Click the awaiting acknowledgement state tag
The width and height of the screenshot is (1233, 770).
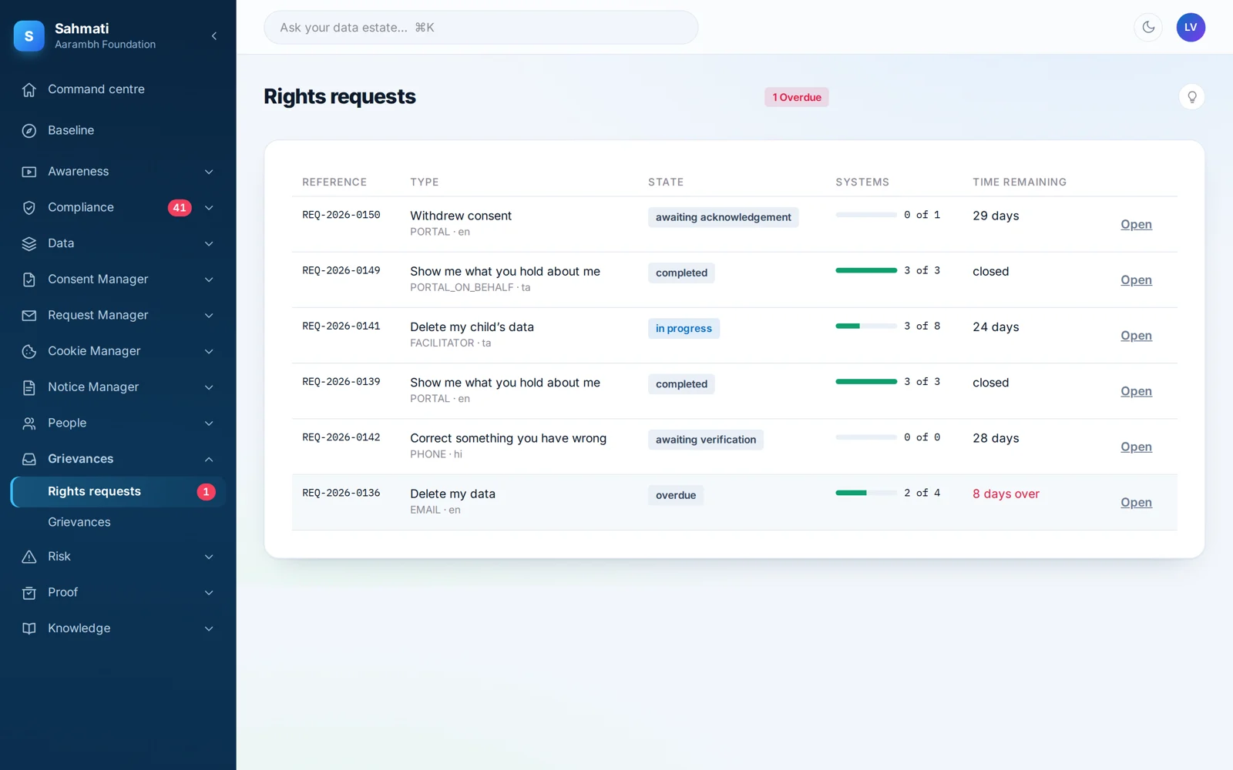click(x=723, y=217)
